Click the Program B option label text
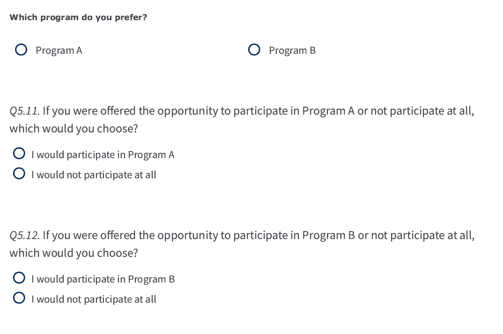The width and height of the screenshot is (503, 334). tap(292, 50)
